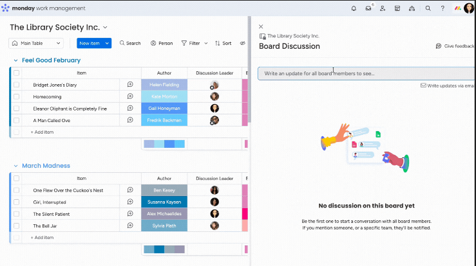
Task: Click the Author column header in Feel Good February
Action: pyautogui.click(x=164, y=73)
